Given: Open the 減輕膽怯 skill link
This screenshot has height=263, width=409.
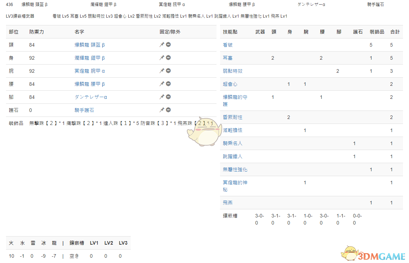Looking at the screenshot, I should [233, 130].
